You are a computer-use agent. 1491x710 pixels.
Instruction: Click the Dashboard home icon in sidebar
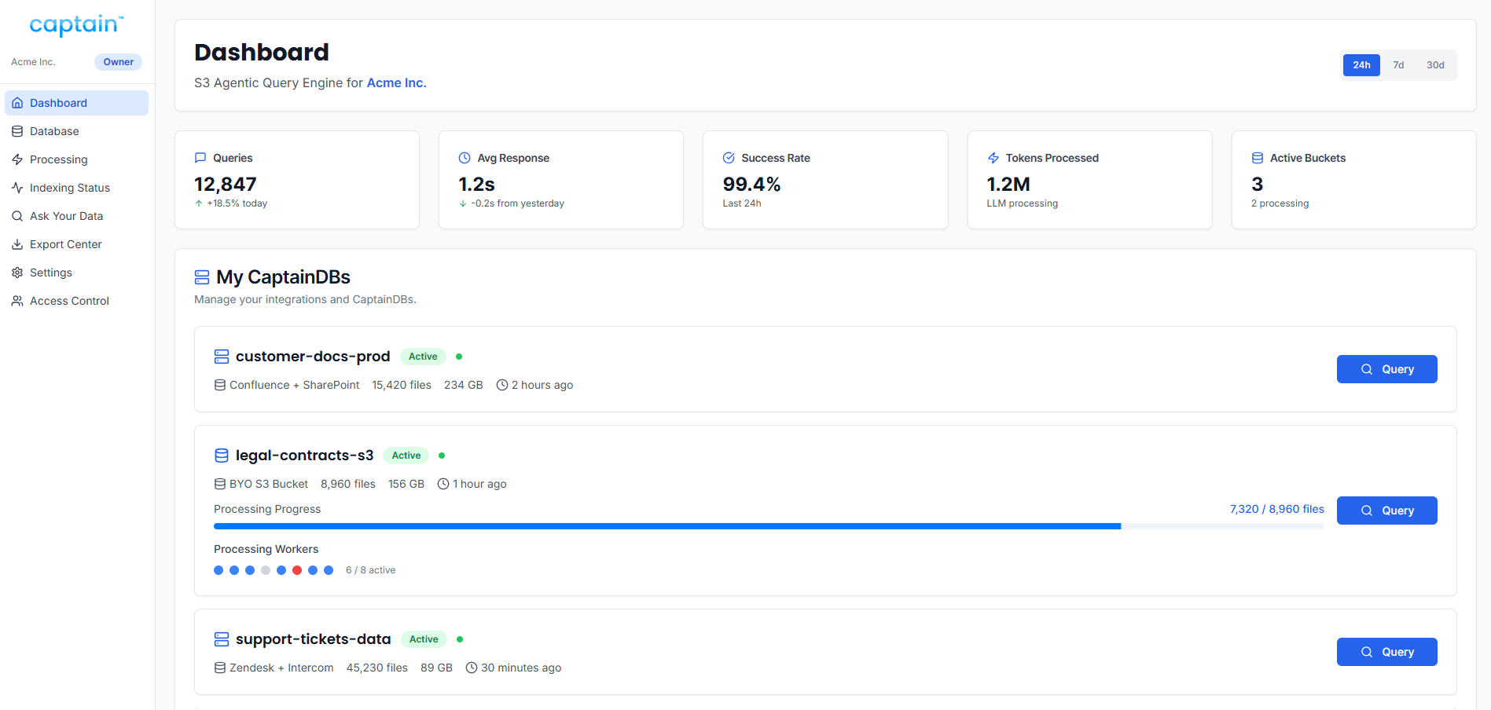[x=17, y=103]
